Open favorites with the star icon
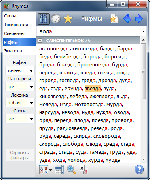Viewport: 150px width, 180px height. click(68, 19)
